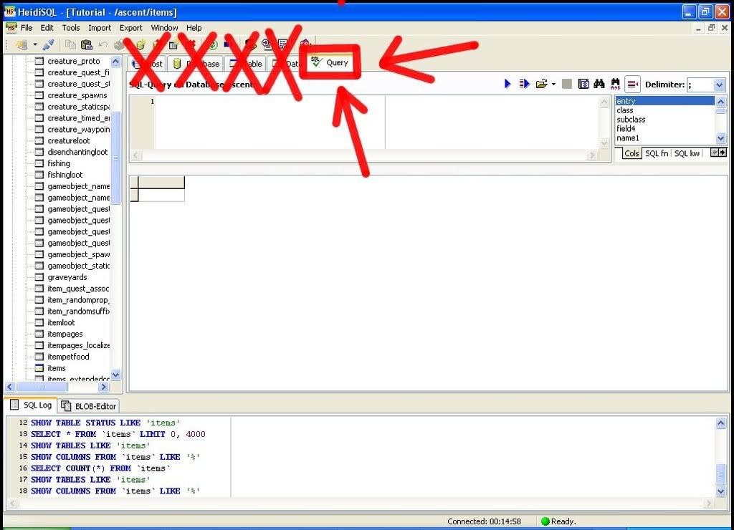734x530 pixels.
Task: Select the creature_proto table in tree
Action: [74, 62]
